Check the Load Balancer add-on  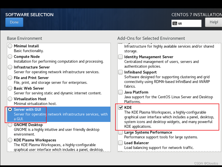pyautogui.click(x=120, y=143)
